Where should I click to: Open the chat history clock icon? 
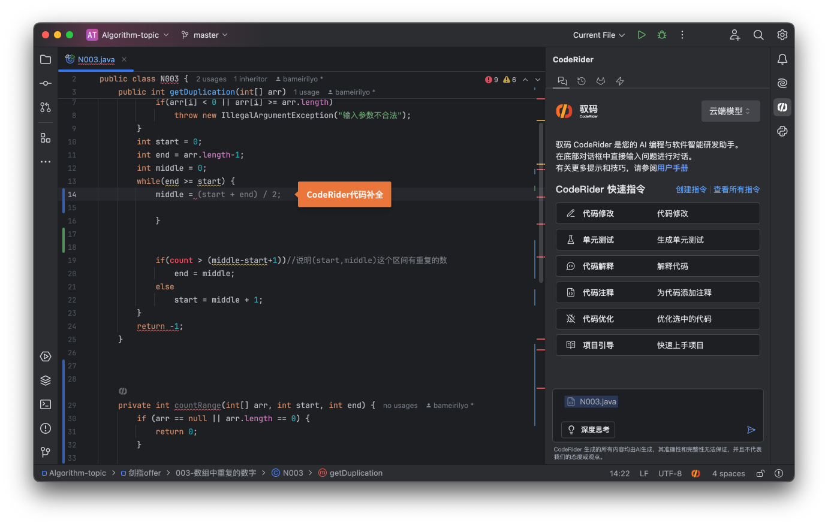[x=582, y=81]
